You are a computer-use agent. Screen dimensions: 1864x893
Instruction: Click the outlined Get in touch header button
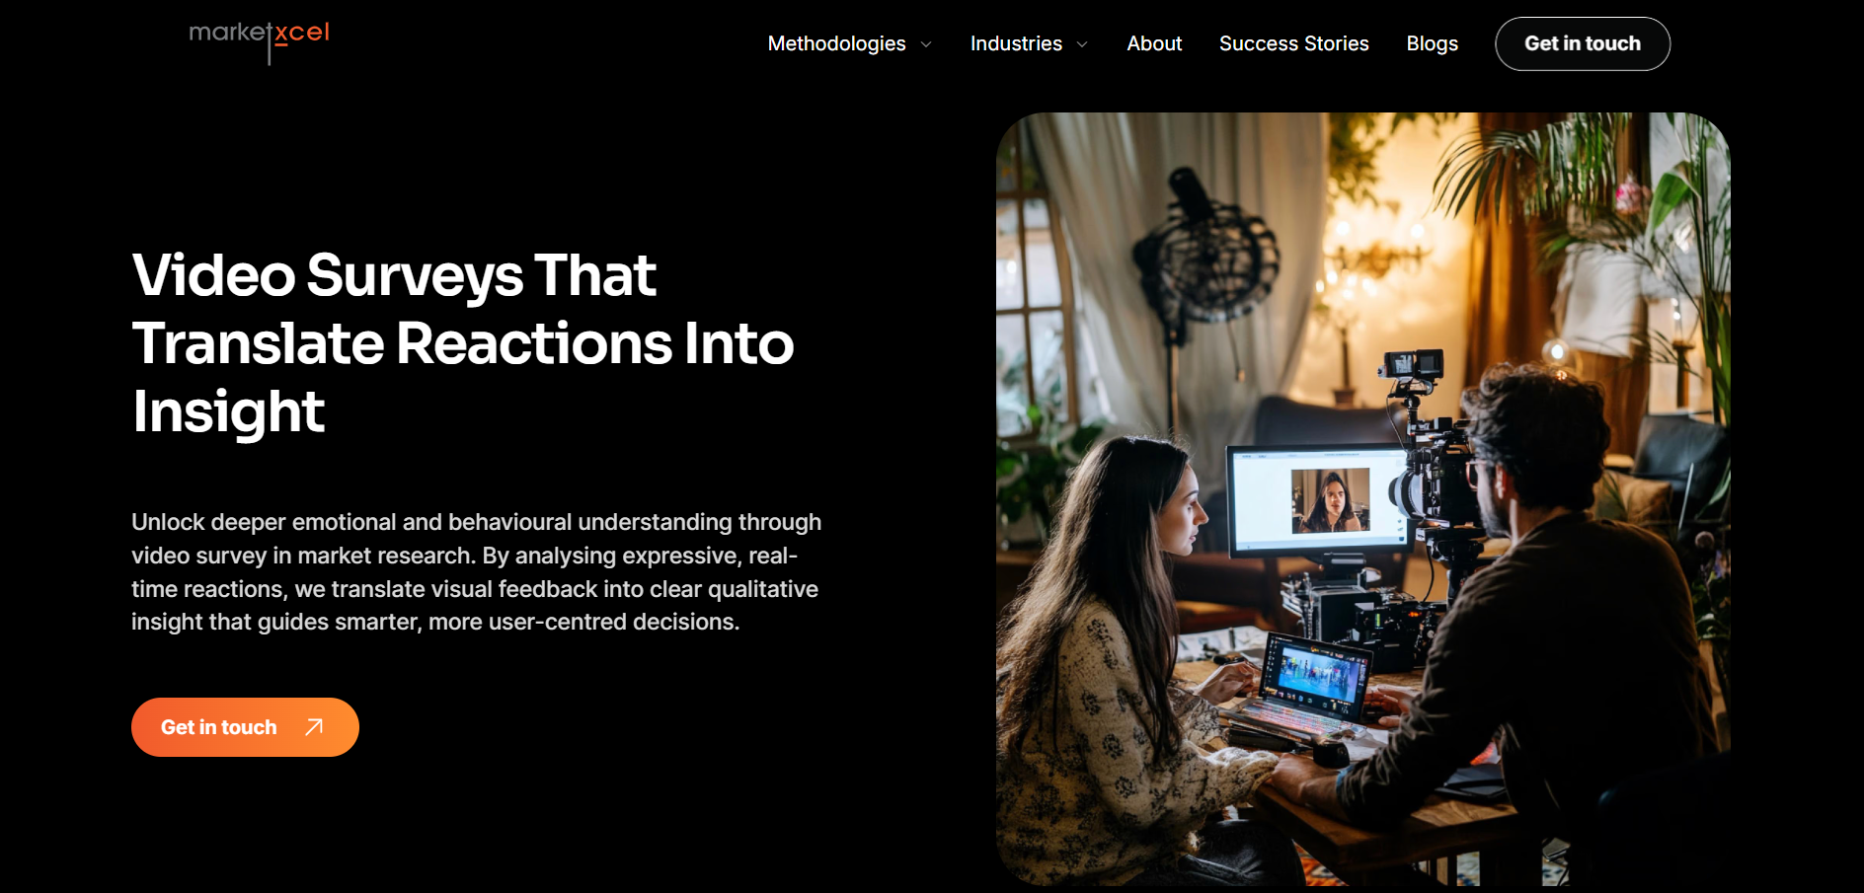click(x=1583, y=43)
